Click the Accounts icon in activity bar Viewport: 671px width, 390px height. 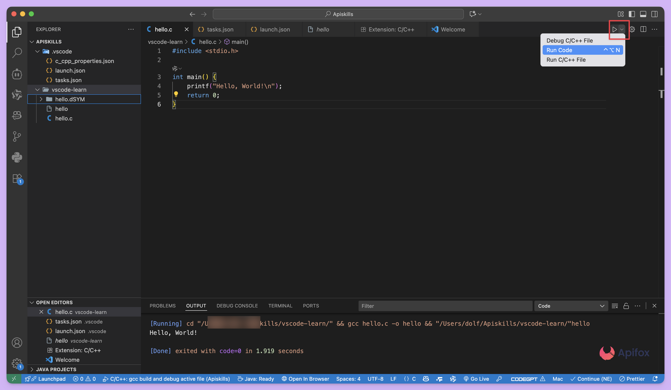17,343
